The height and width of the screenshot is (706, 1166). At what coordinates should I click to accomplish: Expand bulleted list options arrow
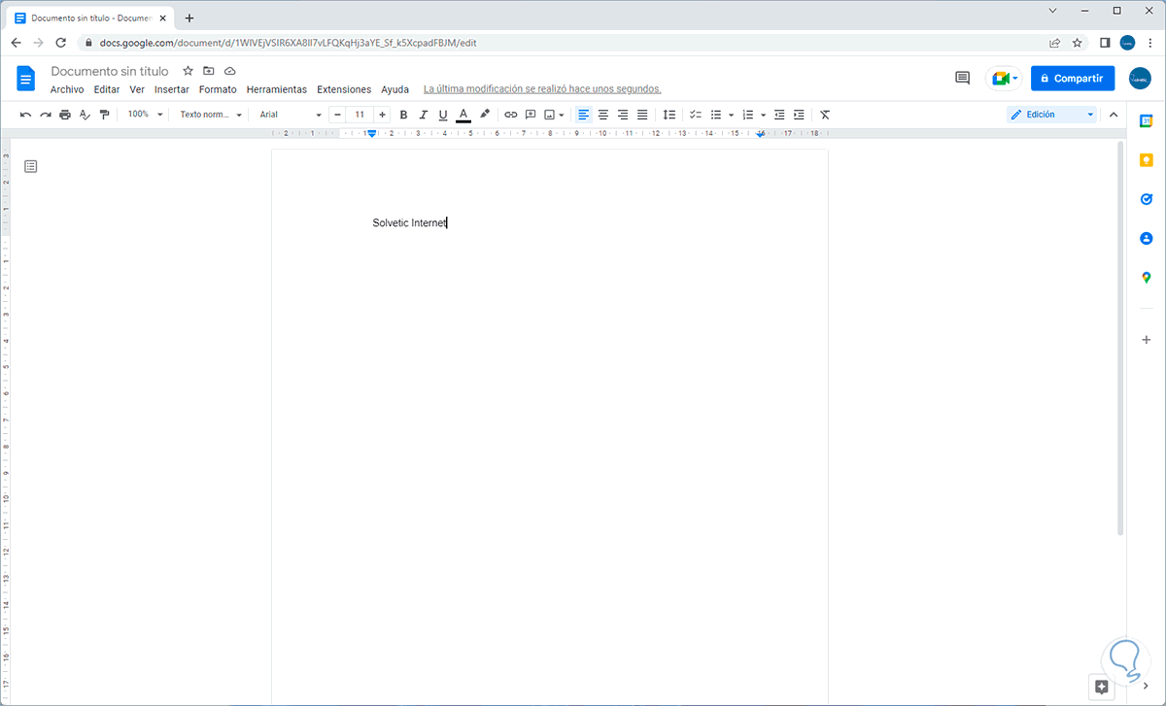pos(731,115)
